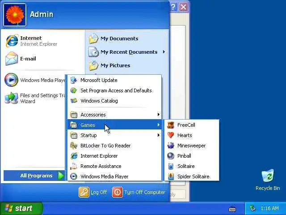Screen dimensions: 286x215
Task: Expand the Accessories submenu arrow
Action: click(159, 115)
